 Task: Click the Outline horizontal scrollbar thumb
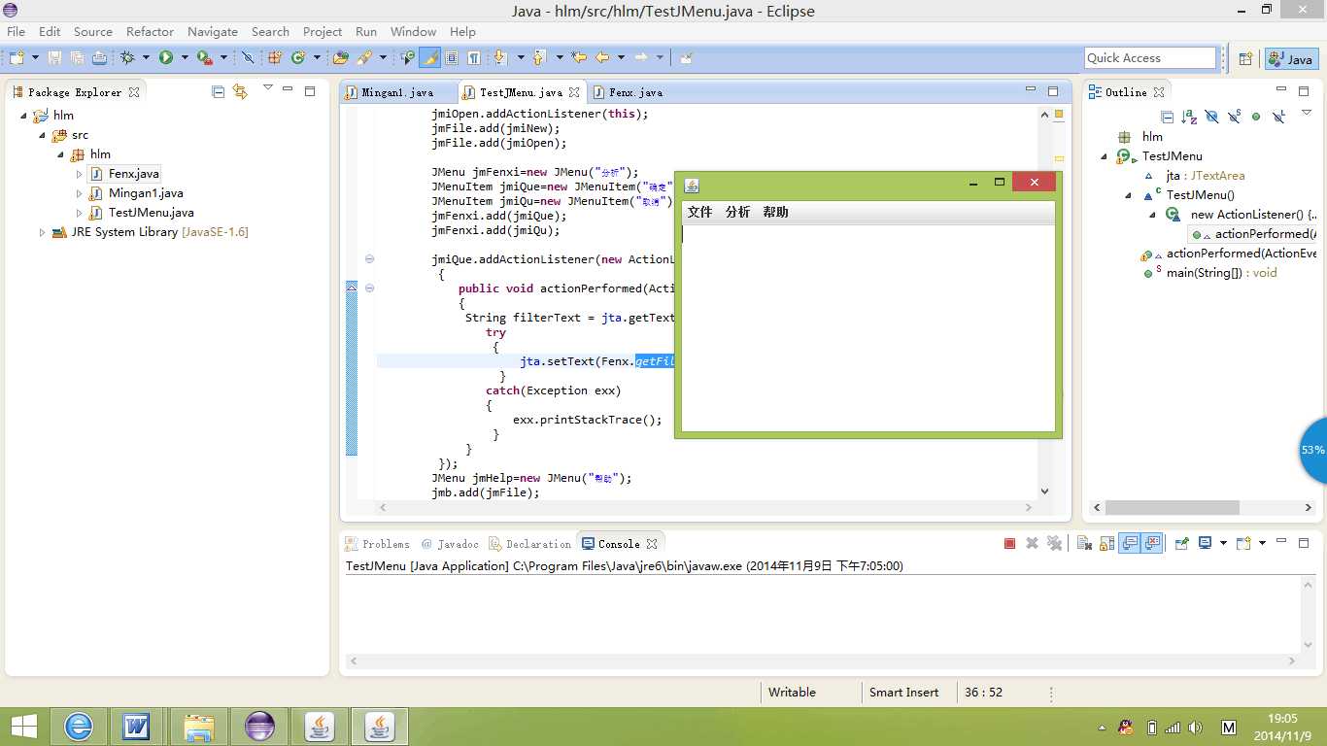pyautogui.click(x=1172, y=507)
